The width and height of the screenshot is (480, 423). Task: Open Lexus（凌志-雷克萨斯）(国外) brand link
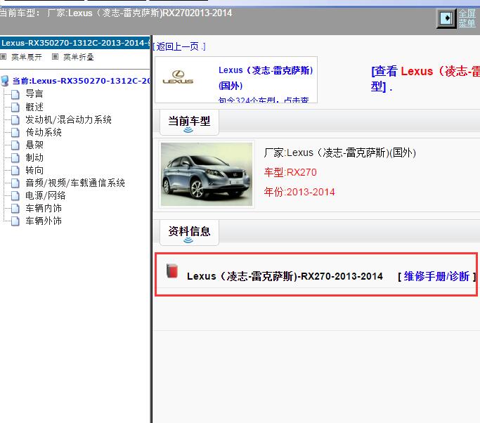[x=266, y=78]
